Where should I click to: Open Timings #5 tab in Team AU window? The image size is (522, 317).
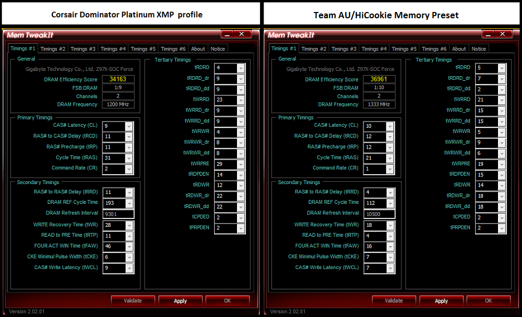tap(404, 49)
